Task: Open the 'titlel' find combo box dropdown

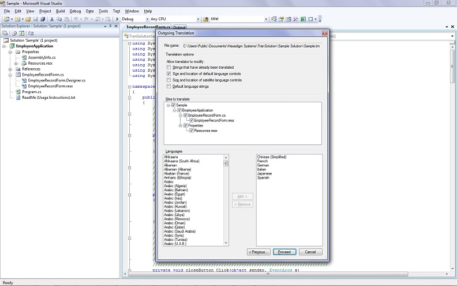Action: (x=266, y=19)
